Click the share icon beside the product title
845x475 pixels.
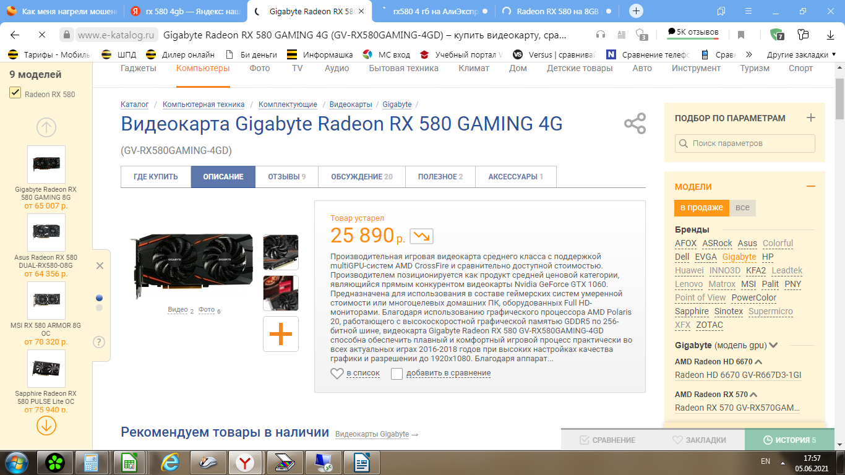(x=635, y=124)
